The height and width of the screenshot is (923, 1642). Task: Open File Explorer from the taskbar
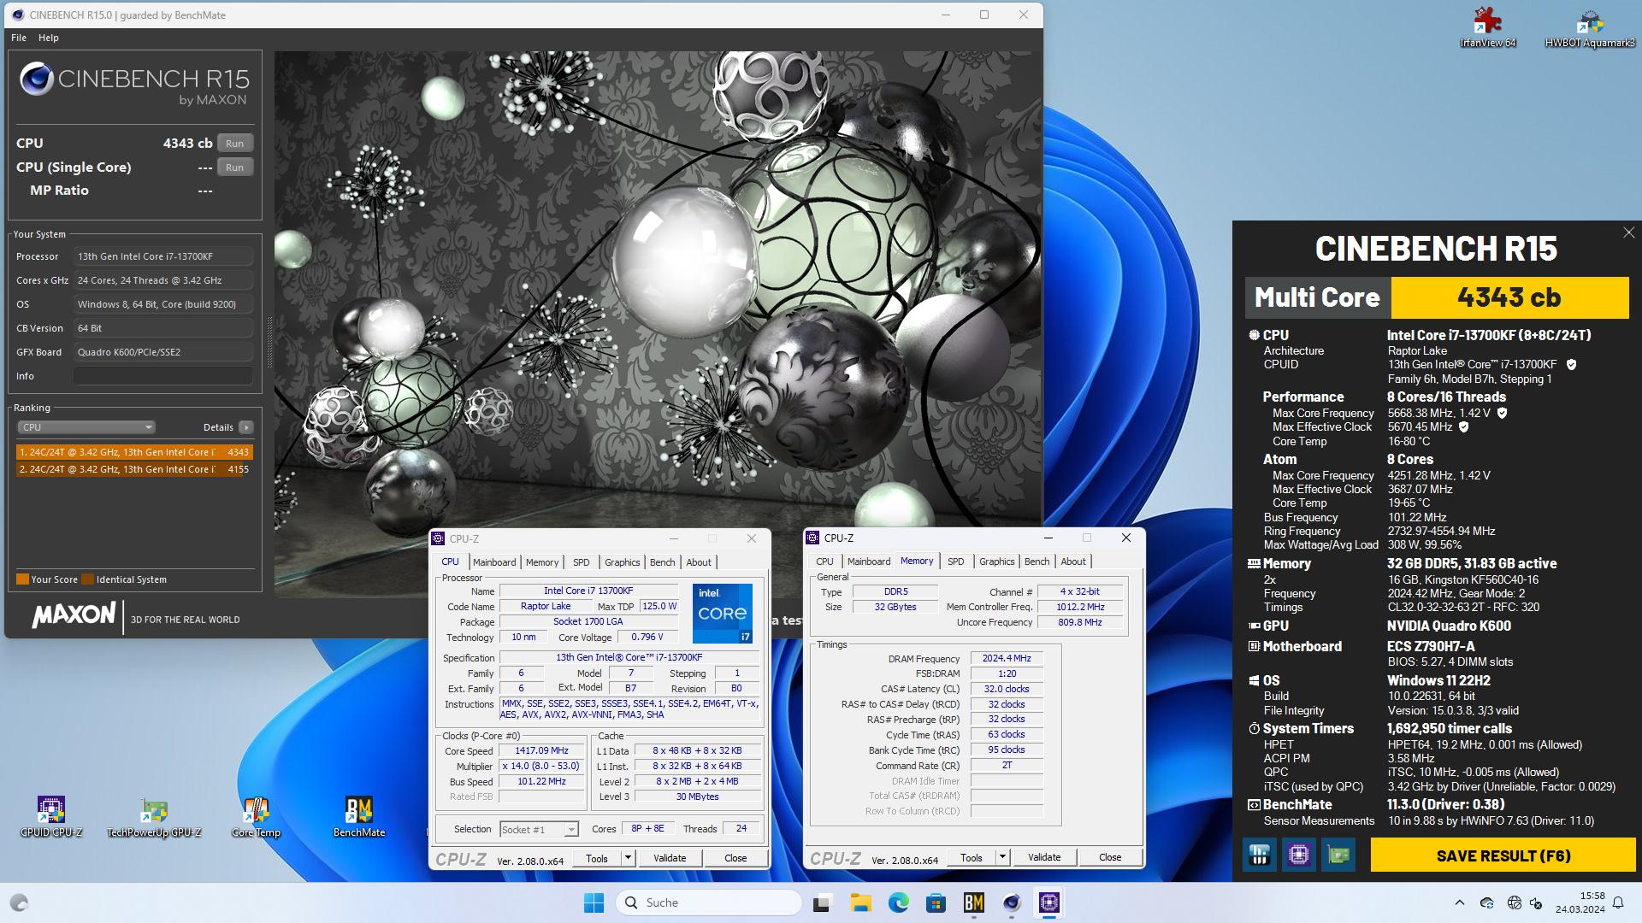860,902
